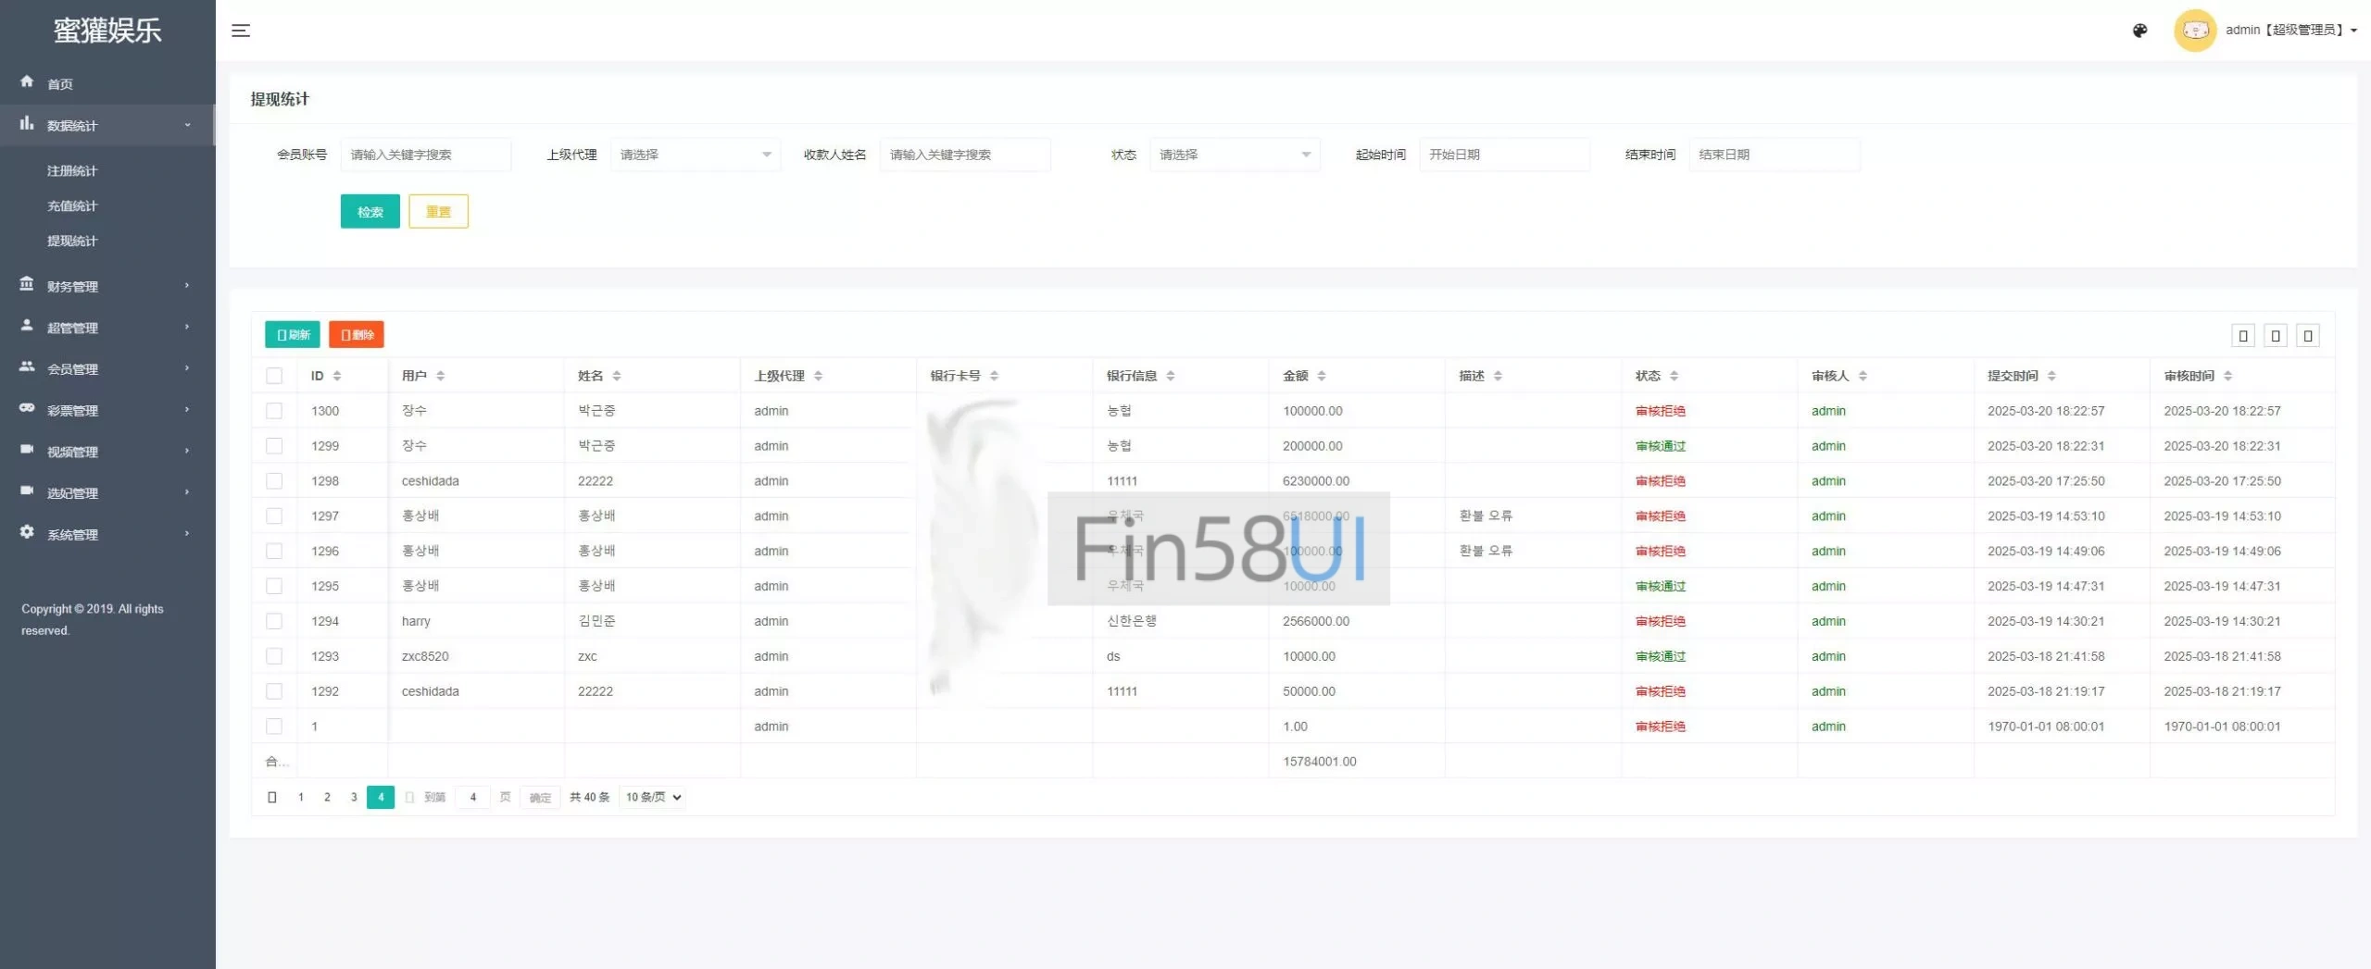The width and height of the screenshot is (2371, 969).
Task: Select the checkbox for record 1294
Action: (274, 621)
